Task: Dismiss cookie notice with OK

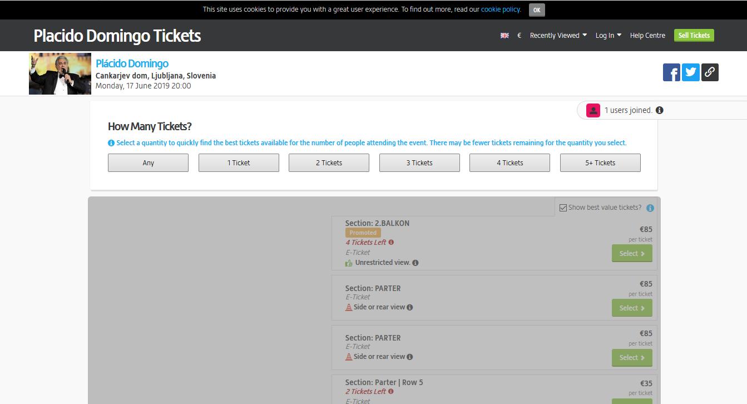Action: (537, 9)
